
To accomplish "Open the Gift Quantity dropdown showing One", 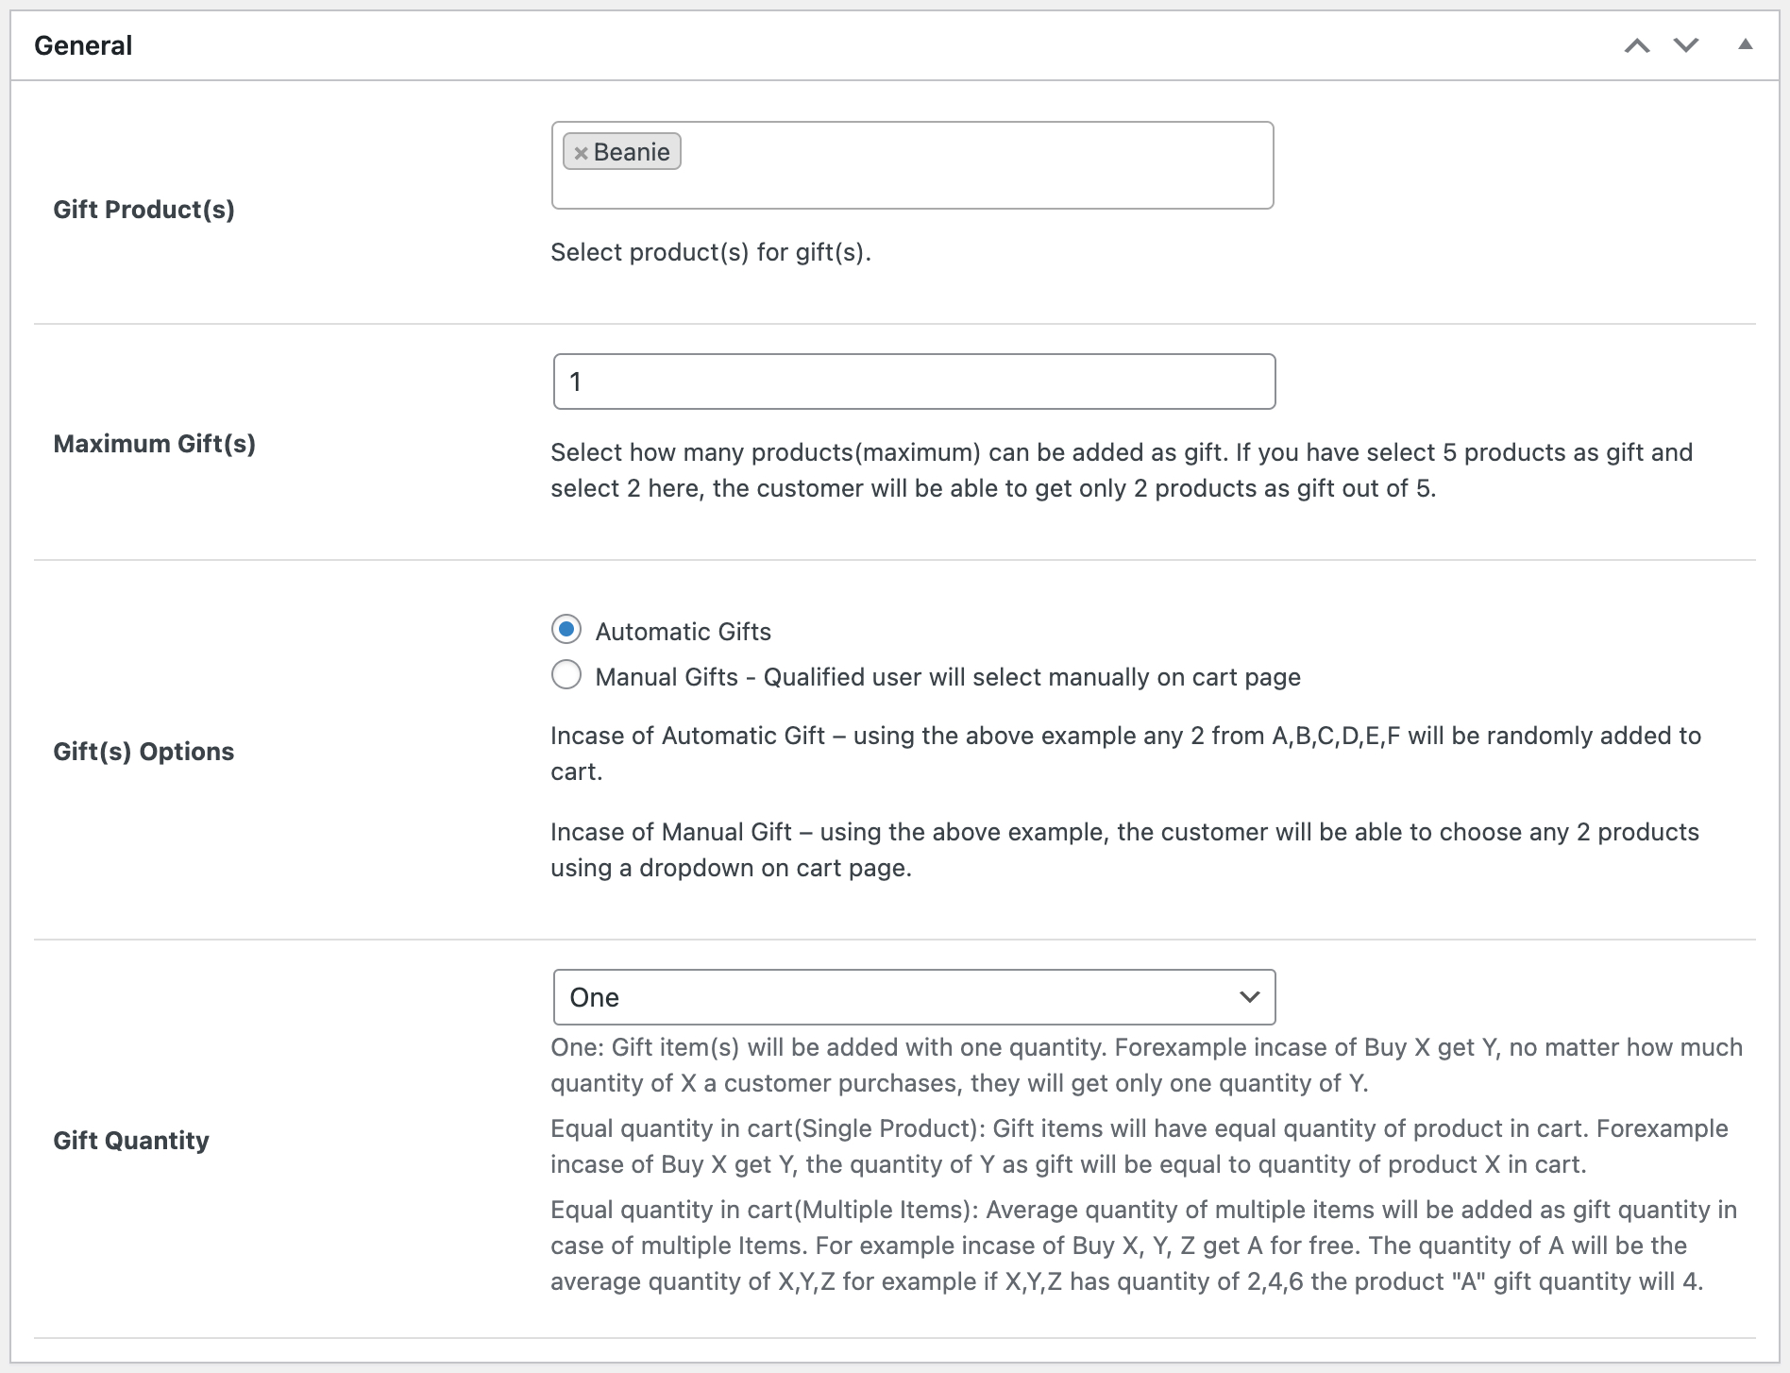I will [x=913, y=997].
